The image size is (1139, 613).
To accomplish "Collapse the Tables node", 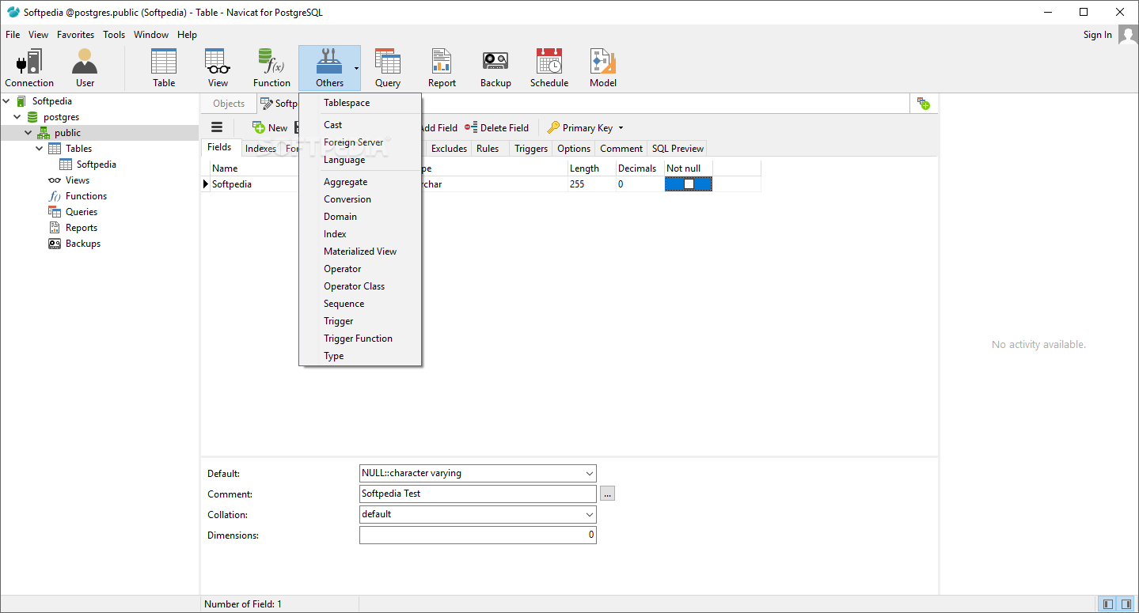I will [x=40, y=149].
